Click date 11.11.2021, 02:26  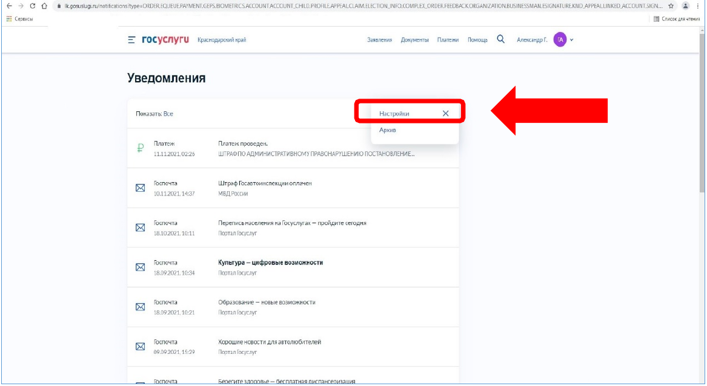coord(174,154)
